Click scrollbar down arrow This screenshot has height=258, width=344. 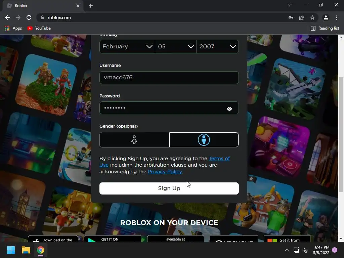pos(341,239)
